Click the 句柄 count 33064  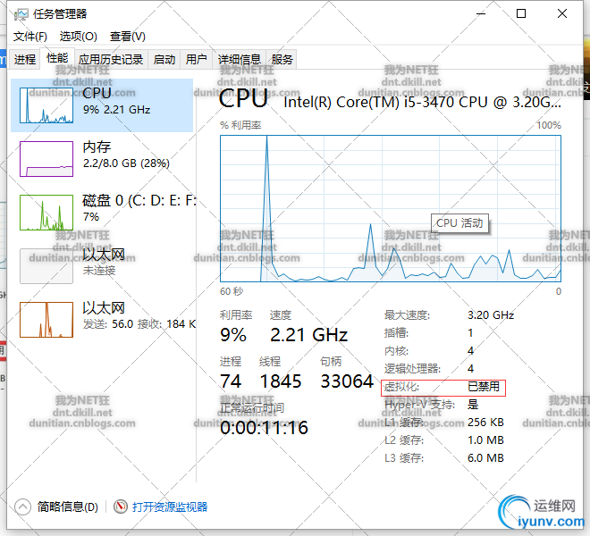click(347, 381)
